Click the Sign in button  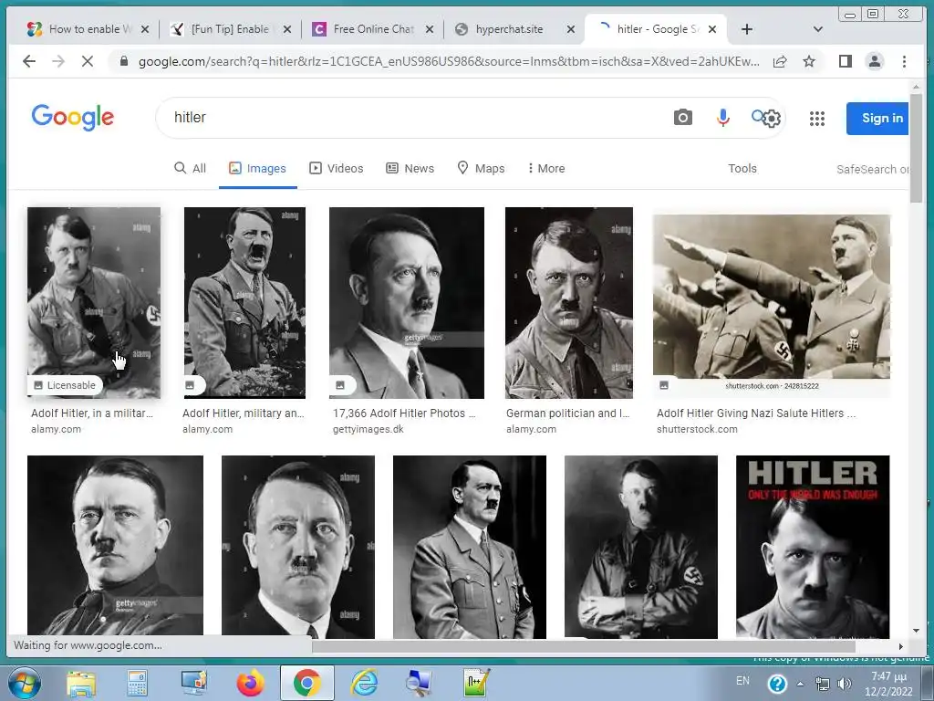click(x=877, y=118)
